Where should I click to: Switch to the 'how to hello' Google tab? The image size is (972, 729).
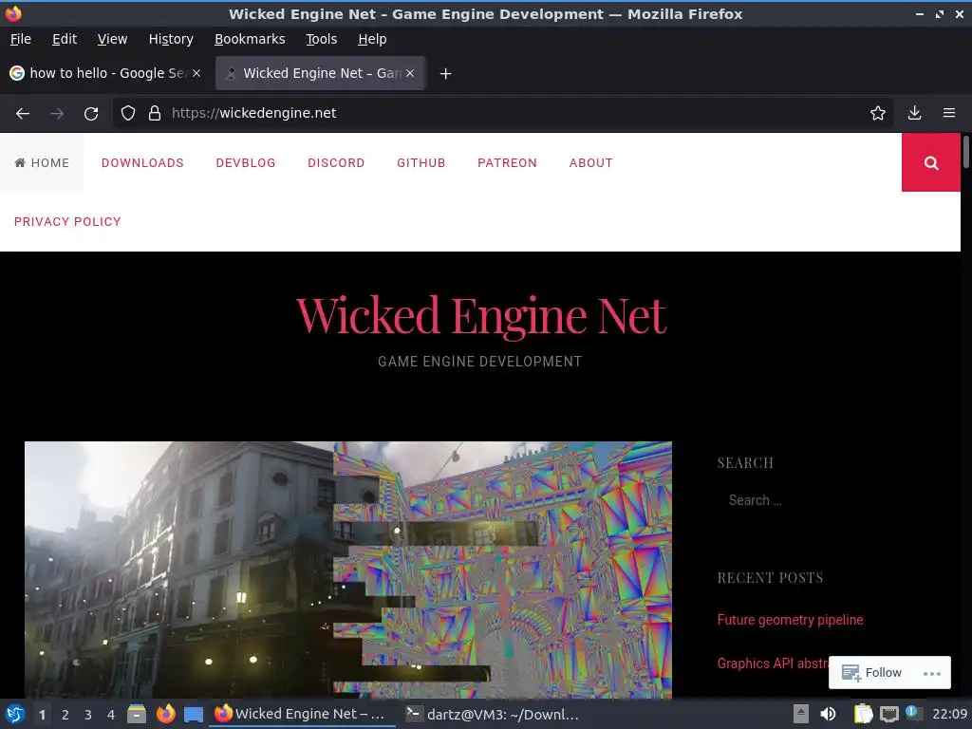click(x=104, y=73)
